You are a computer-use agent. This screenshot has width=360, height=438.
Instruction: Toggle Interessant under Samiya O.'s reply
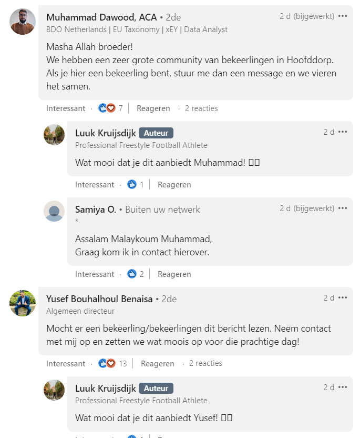pyautogui.click(x=95, y=274)
